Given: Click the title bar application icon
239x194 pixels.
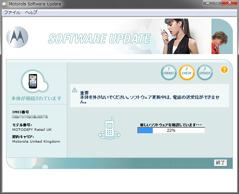Looking at the screenshot, I should 4,4.
